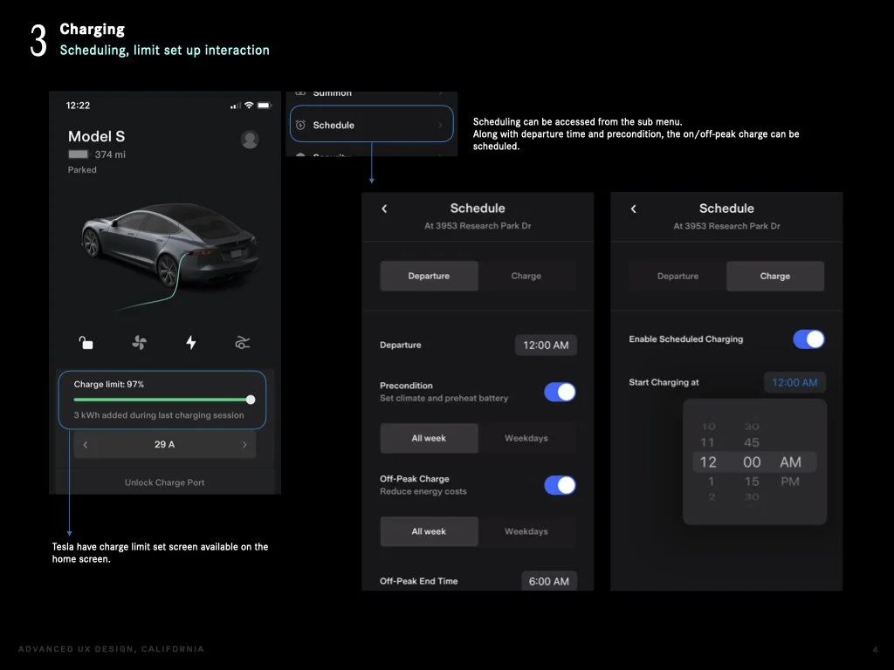This screenshot has width=894, height=670.
Task: Click 'Charge limit: 97%' label
Action: (108, 384)
